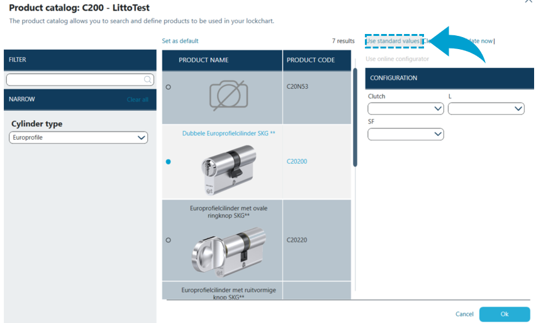Select the Dubbele Europrofielcilinder radio button
The width and height of the screenshot is (536, 323).
click(168, 162)
